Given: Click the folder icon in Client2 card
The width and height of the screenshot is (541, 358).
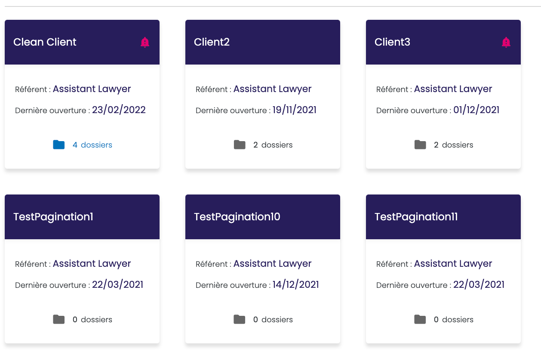Looking at the screenshot, I should (x=240, y=145).
